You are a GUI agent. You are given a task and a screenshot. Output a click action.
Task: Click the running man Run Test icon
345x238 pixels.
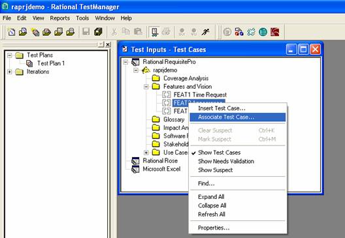pos(206,32)
